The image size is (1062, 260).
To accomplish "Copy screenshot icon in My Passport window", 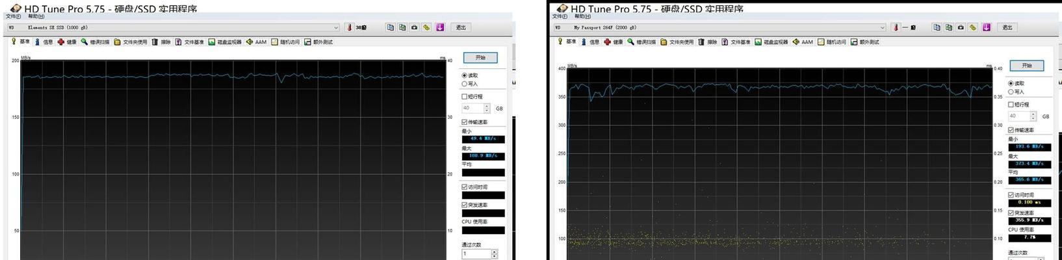I will pos(949,27).
